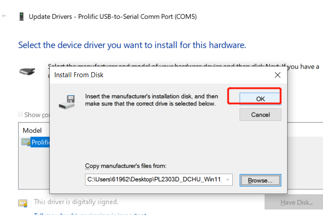Expand the manufacturer's files path dropdown
Image resolution: width=323 pixels, height=215 pixels.
point(227,180)
